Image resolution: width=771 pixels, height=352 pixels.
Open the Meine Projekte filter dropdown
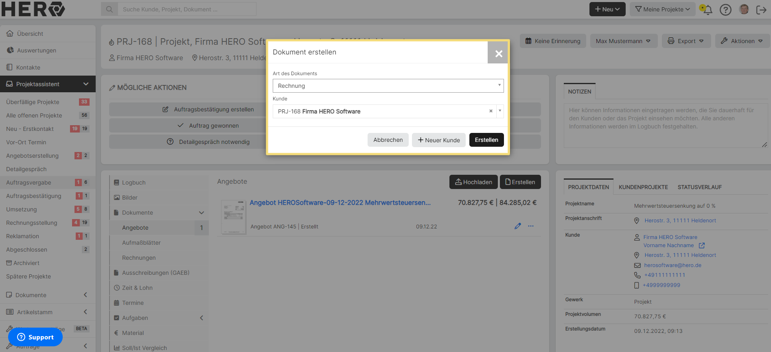pyautogui.click(x=662, y=9)
